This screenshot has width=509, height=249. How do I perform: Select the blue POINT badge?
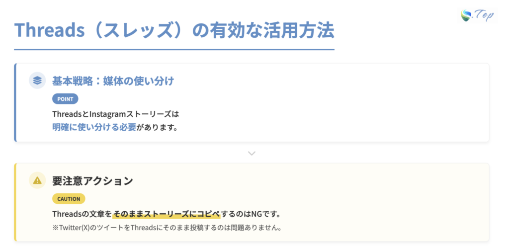point(65,98)
